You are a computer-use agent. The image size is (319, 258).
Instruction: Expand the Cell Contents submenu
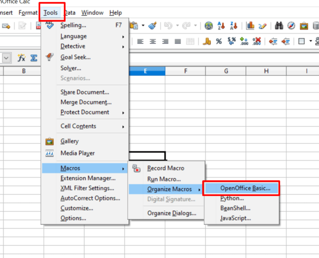[x=85, y=126]
